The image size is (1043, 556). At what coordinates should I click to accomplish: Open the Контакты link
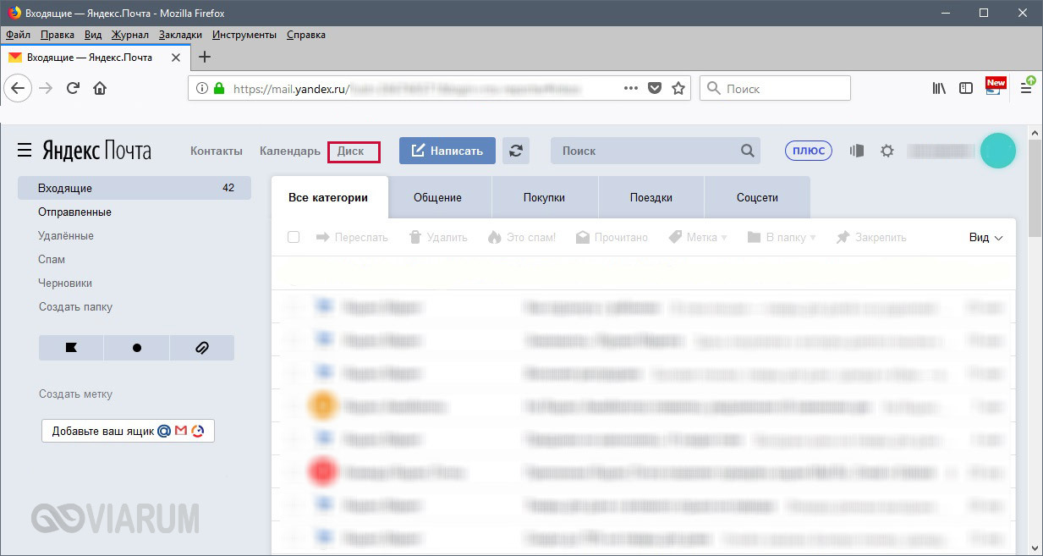[x=217, y=151]
